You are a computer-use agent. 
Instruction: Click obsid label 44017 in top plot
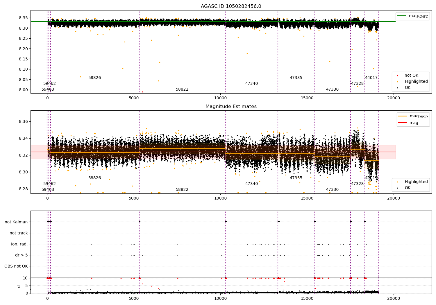(x=371, y=78)
